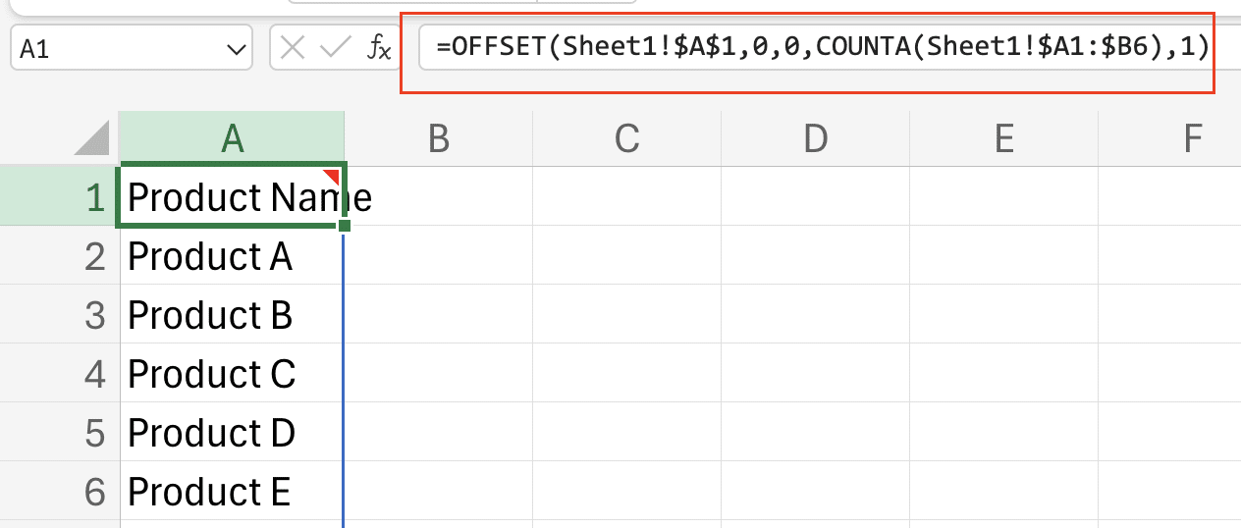
Task: Click inside the Name Box showing A1
Action: point(108,49)
